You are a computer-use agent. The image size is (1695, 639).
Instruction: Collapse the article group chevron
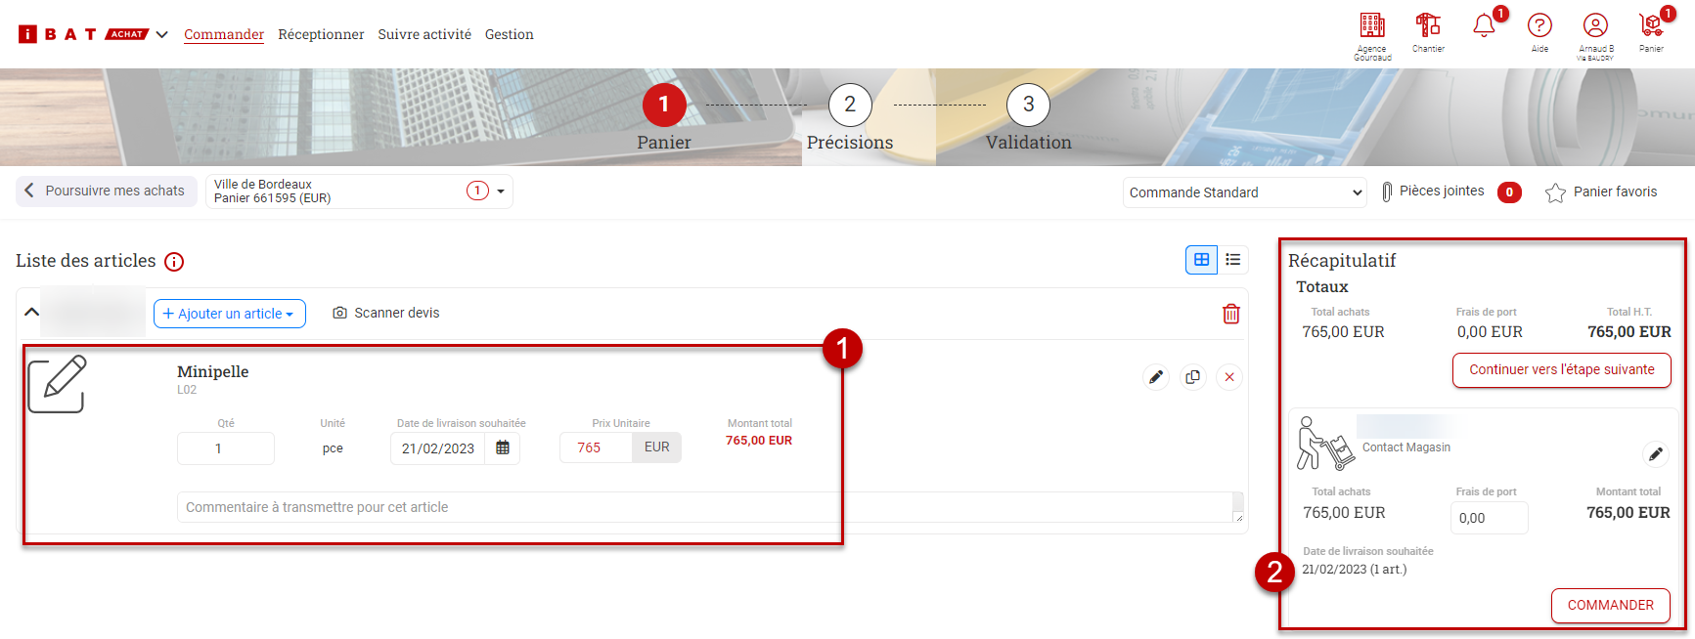tap(31, 313)
